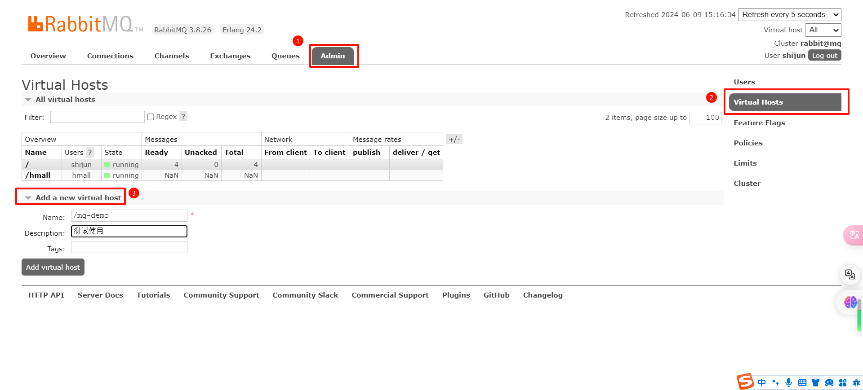Open Limits in admin sidebar

745,163
